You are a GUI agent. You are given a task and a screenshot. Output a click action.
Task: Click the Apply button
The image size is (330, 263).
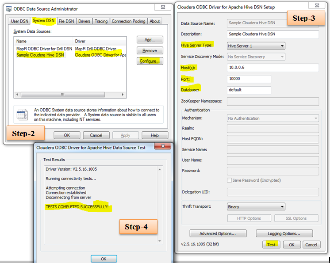click(x=126, y=135)
